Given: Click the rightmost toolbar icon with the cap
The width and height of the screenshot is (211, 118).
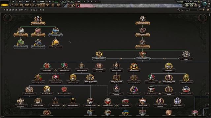Looking at the screenshot, I should click(58, 5).
